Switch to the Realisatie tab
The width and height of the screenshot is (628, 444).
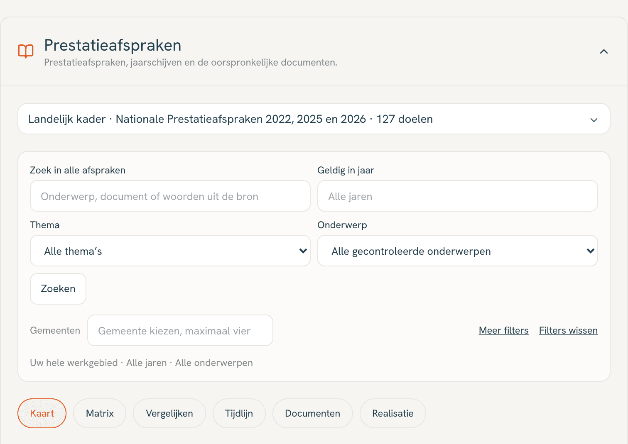393,413
